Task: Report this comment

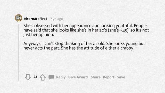Action: click(109, 77)
